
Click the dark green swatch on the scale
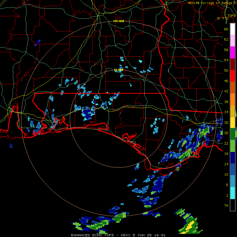233,134
